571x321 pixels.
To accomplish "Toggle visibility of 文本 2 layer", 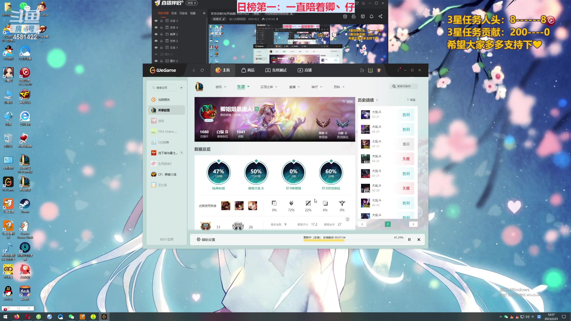I will [156, 41].
